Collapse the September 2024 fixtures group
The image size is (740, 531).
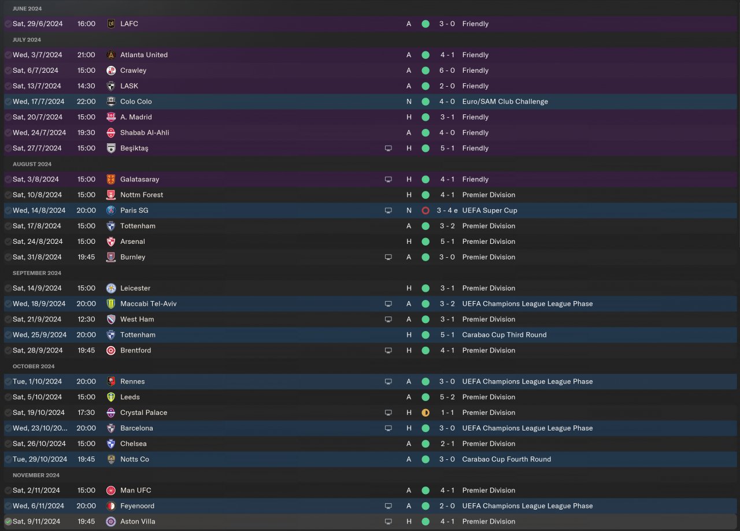pyautogui.click(x=36, y=273)
